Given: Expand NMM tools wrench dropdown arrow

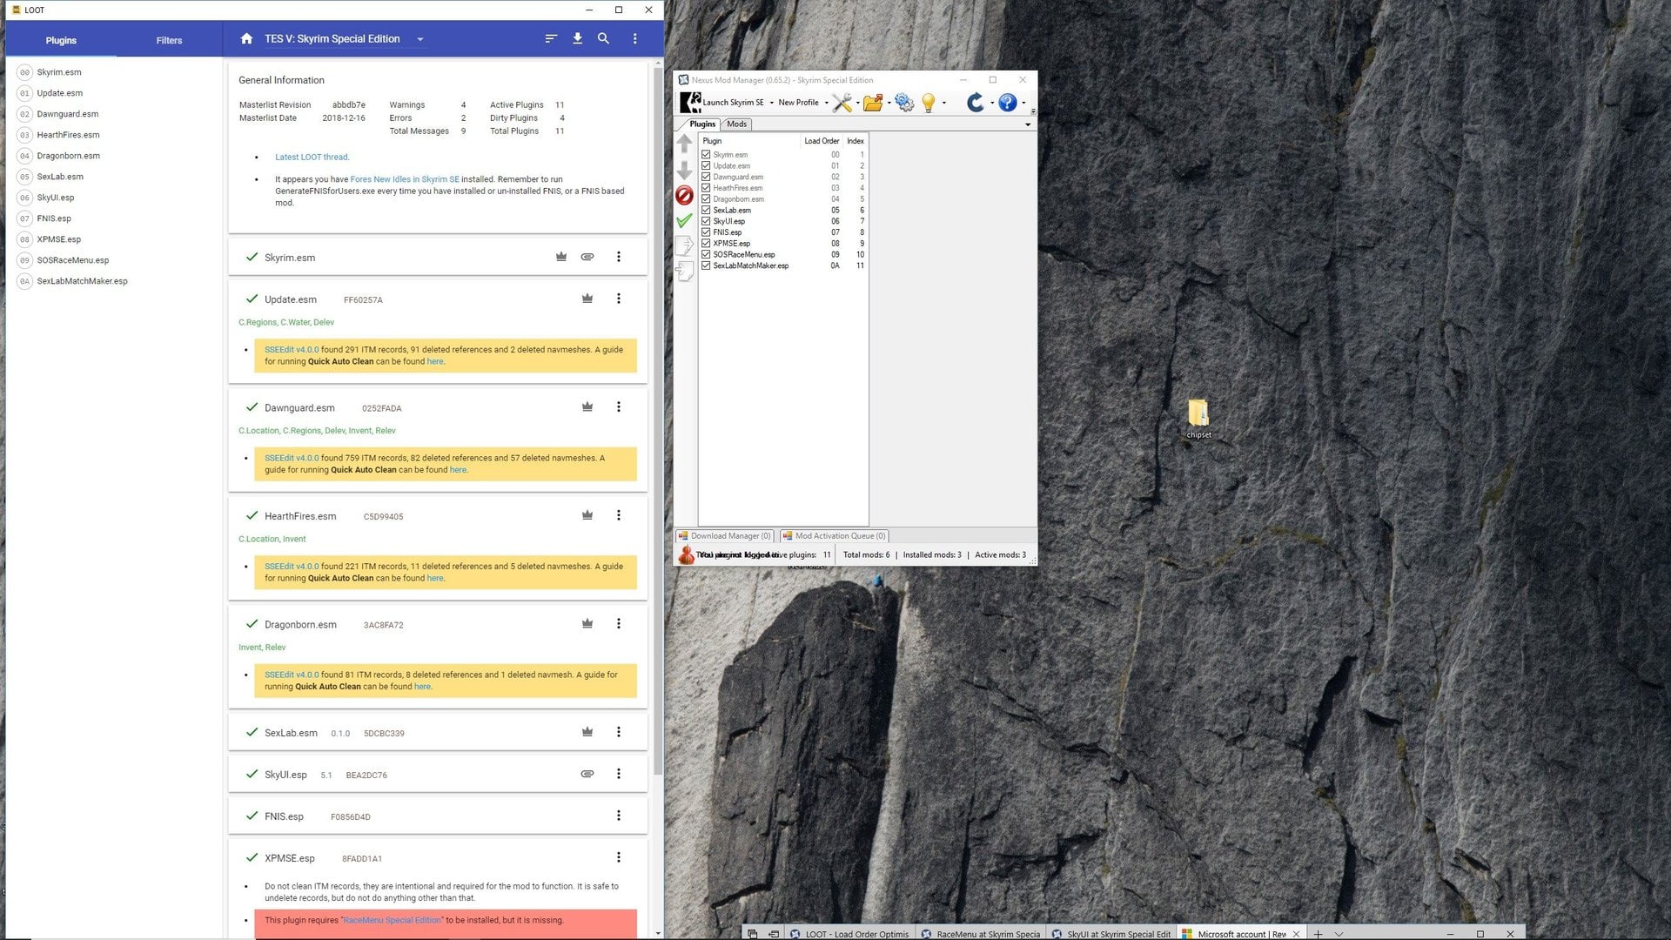Looking at the screenshot, I should click(x=858, y=103).
